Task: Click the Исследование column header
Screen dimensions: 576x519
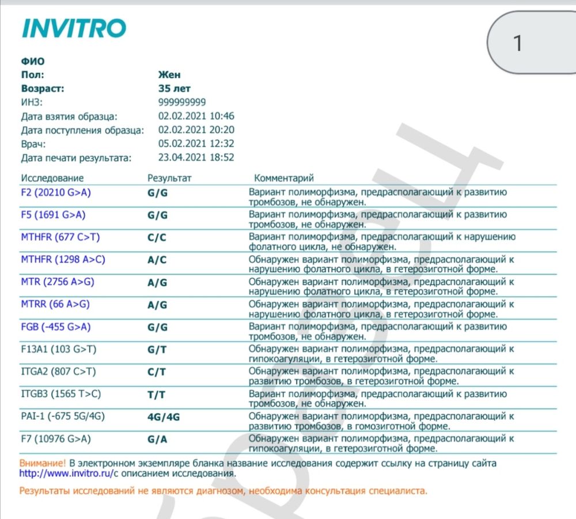Action: point(52,178)
